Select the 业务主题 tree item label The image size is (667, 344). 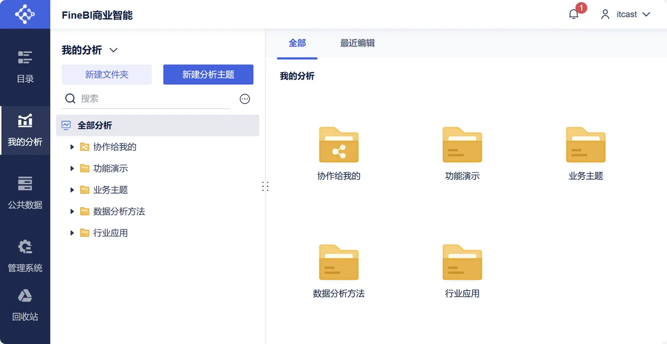[110, 190]
